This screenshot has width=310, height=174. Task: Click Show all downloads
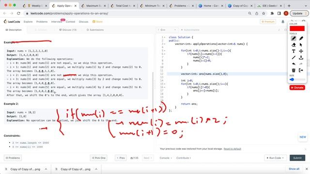[294, 169]
